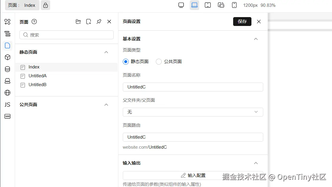Switch to desktop monitor viewport icon
The height and width of the screenshot is (187, 332).
[181, 5]
